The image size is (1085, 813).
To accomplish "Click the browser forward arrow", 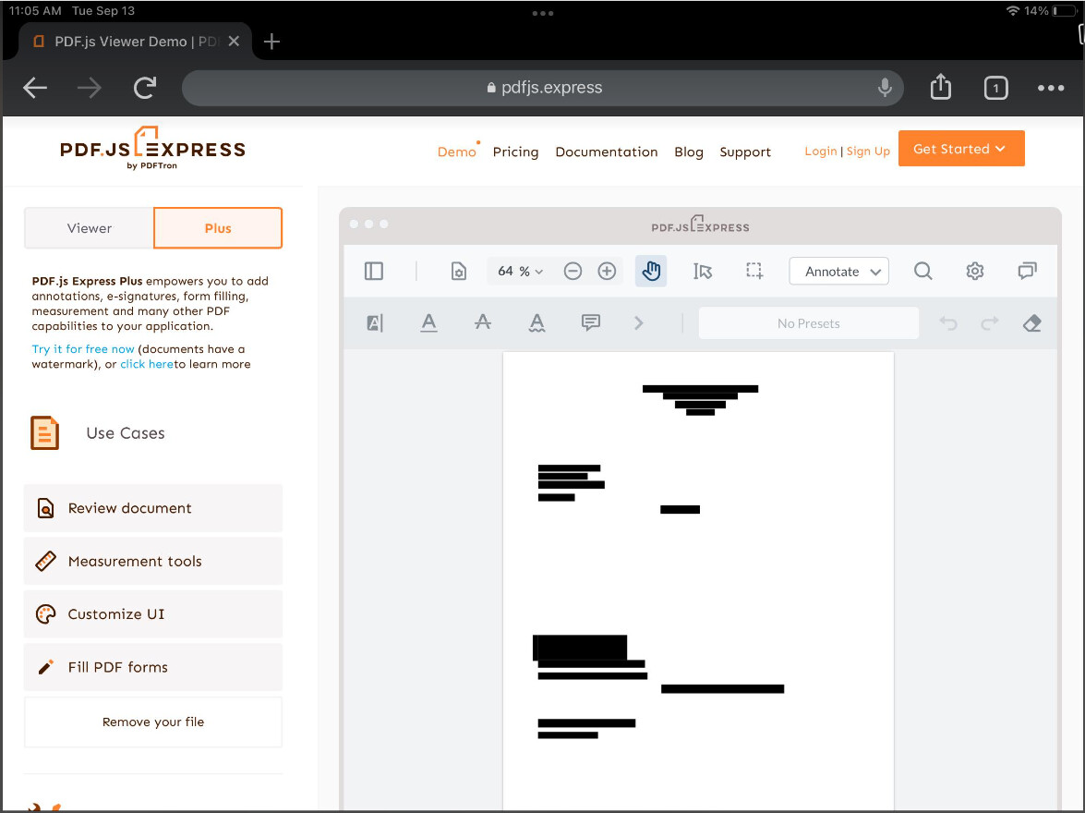I will click(90, 88).
